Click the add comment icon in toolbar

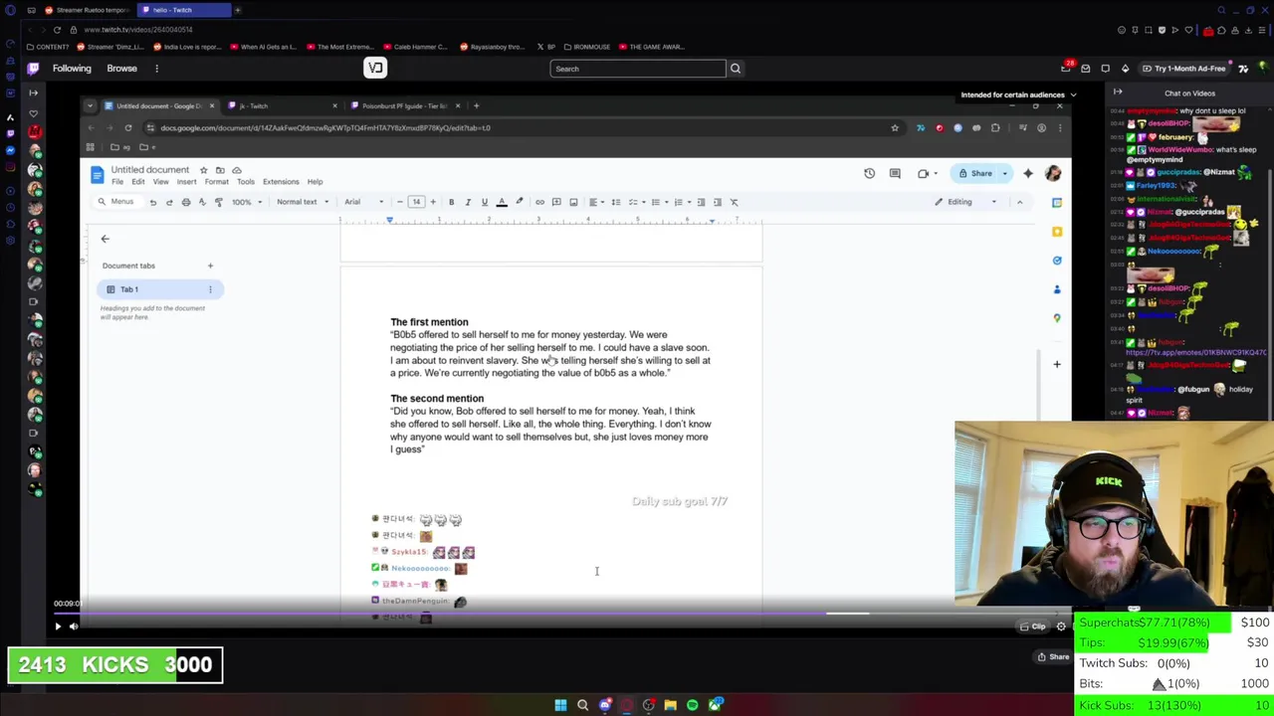click(556, 202)
